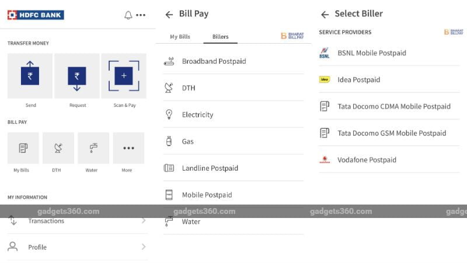Choose Landline Postpaid category

[x=210, y=168]
